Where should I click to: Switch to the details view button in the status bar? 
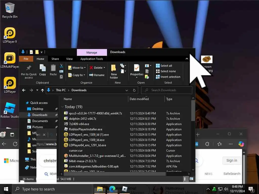coord(185,179)
